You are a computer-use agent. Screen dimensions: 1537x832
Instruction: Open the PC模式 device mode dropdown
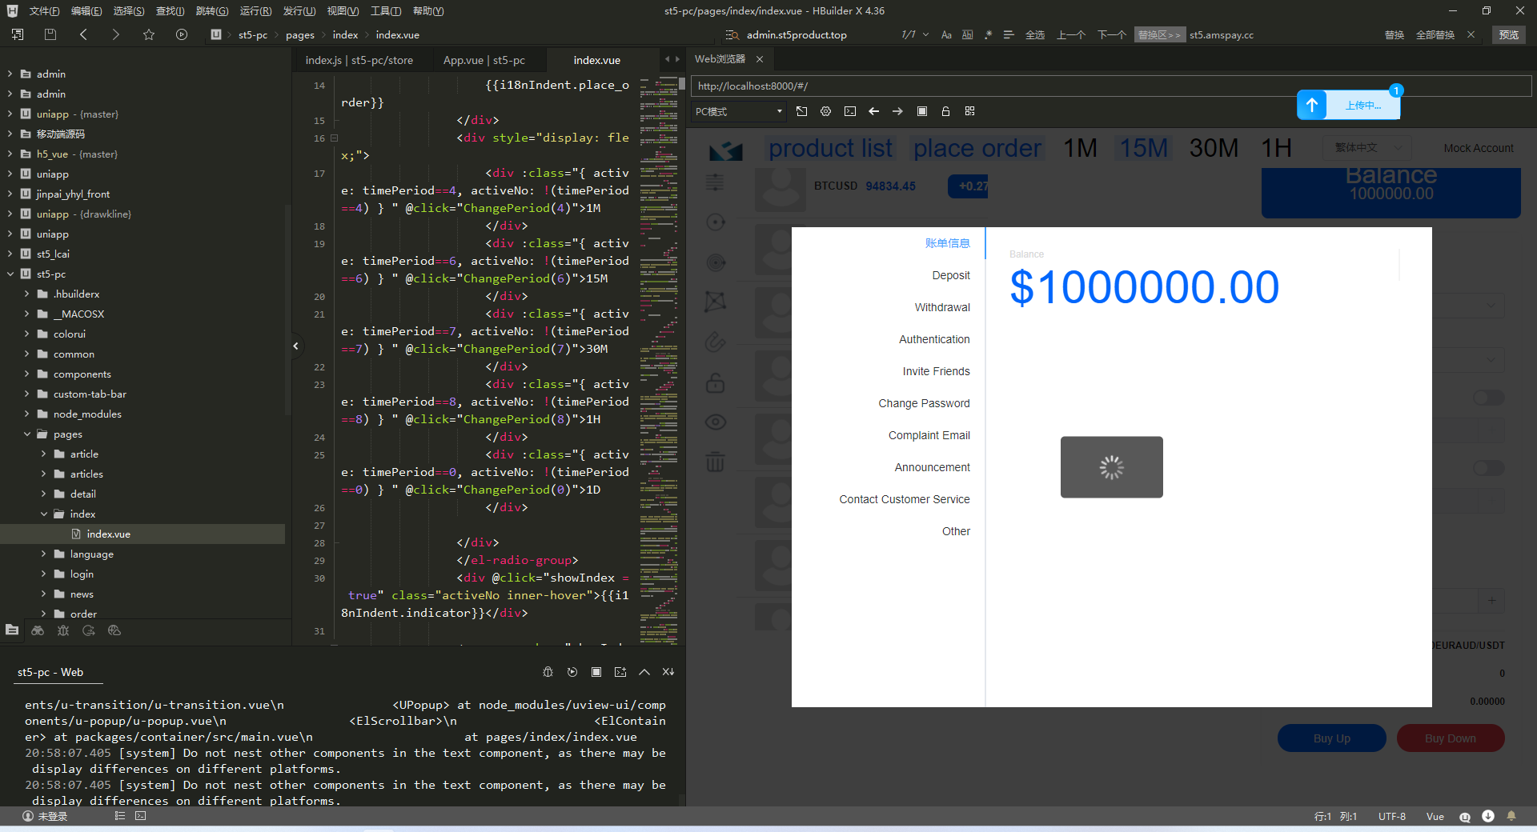pyautogui.click(x=738, y=111)
